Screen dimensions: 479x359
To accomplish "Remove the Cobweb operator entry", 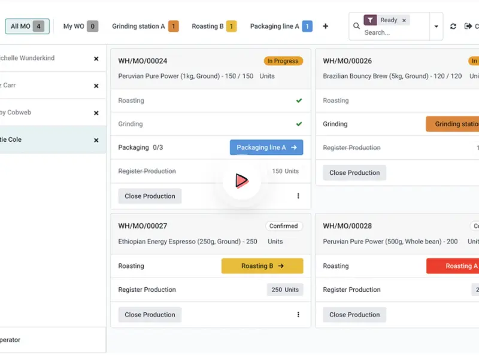I will tap(96, 112).
